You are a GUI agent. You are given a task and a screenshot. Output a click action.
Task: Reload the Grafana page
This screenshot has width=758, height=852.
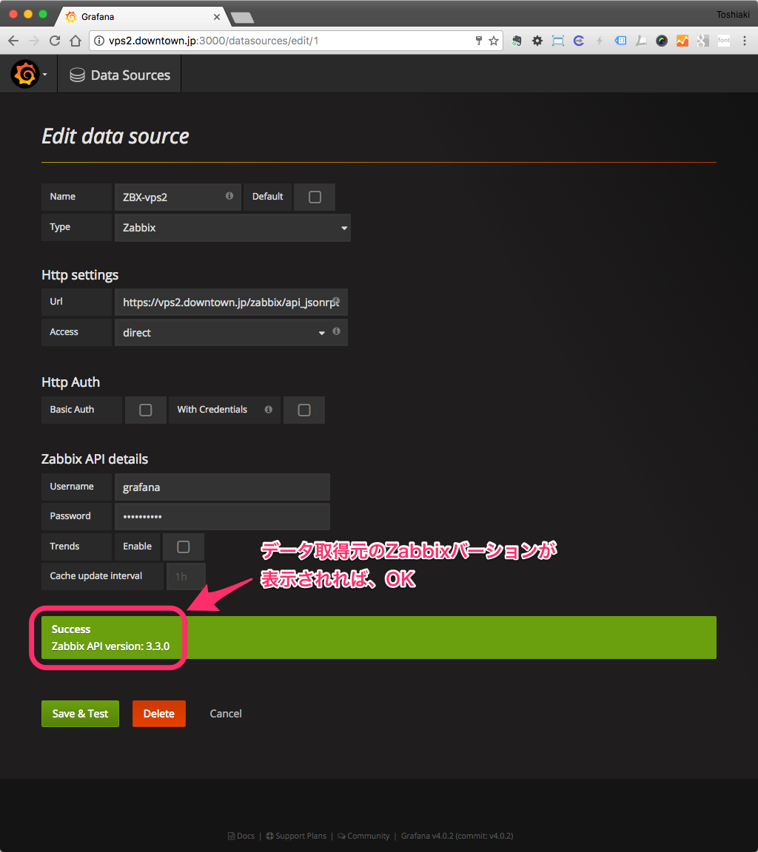[54, 41]
